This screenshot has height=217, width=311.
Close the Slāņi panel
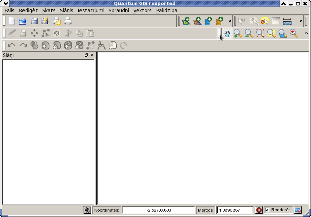click(92, 55)
